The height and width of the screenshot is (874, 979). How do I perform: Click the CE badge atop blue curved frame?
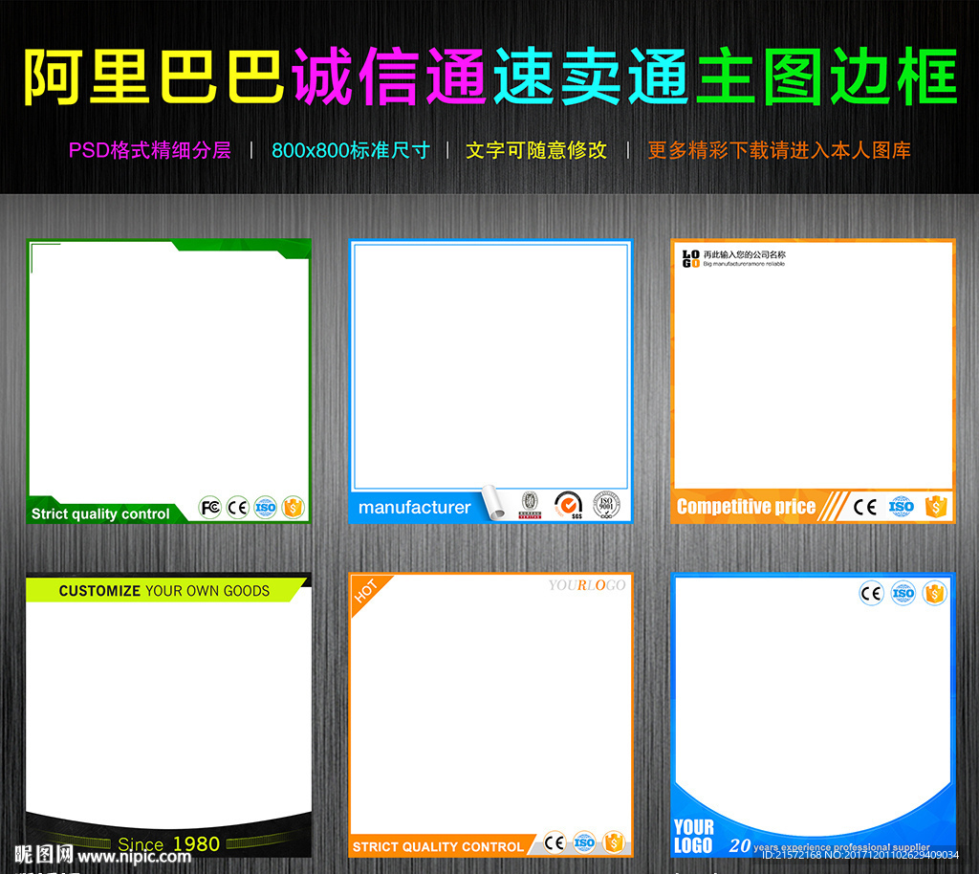pyautogui.click(x=872, y=593)
